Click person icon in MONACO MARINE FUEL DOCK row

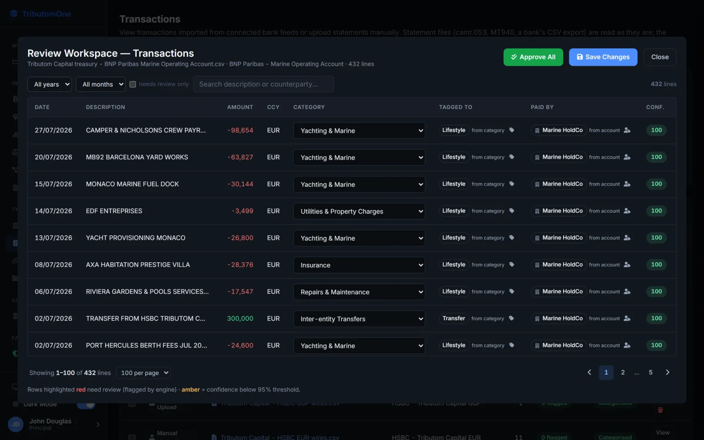pos(627,184)
